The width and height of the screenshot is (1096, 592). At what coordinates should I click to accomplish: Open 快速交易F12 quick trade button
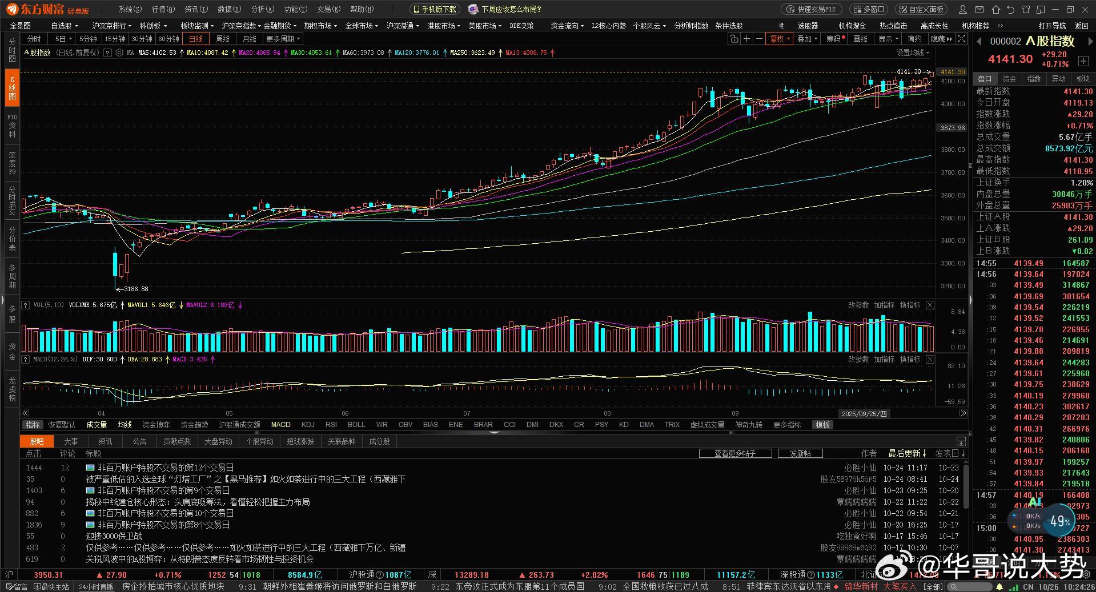pyautogui.click(x=811, y=9)
